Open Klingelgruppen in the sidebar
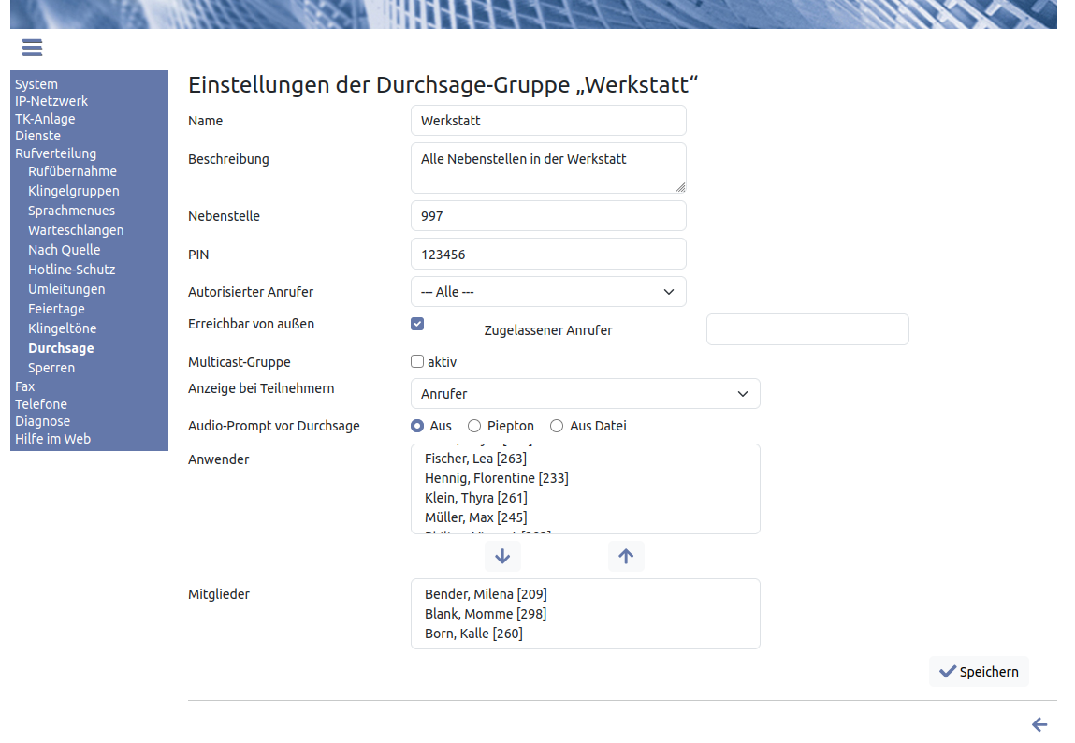 coord(74,191)
